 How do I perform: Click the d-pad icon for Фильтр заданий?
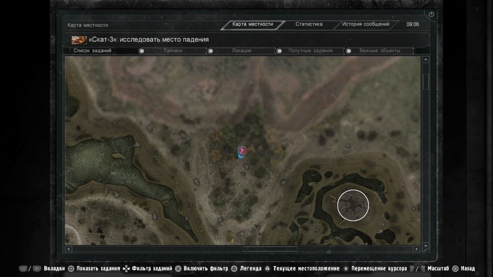click(126, 269)
